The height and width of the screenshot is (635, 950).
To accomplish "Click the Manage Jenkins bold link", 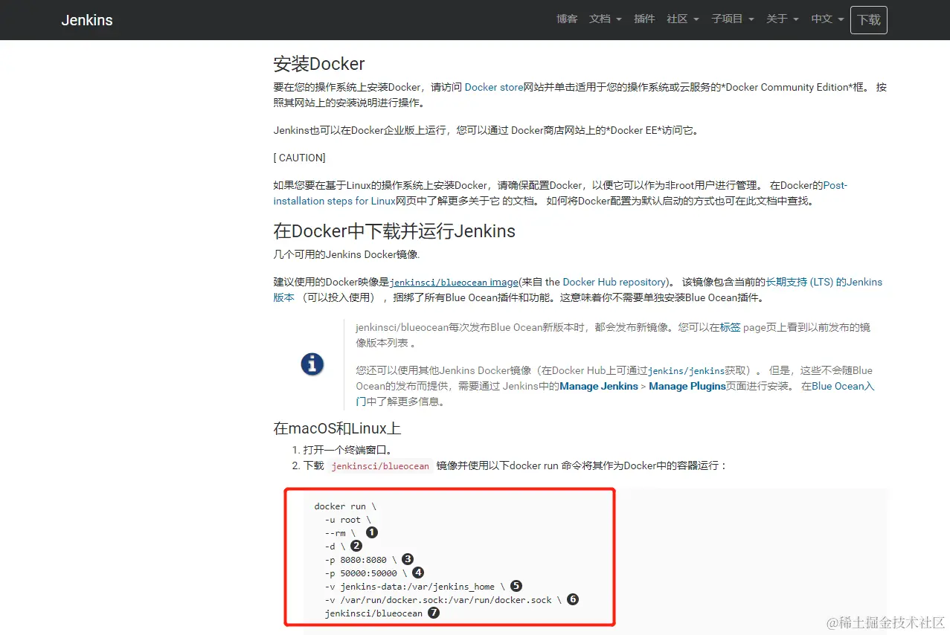I will pos(599,386).
